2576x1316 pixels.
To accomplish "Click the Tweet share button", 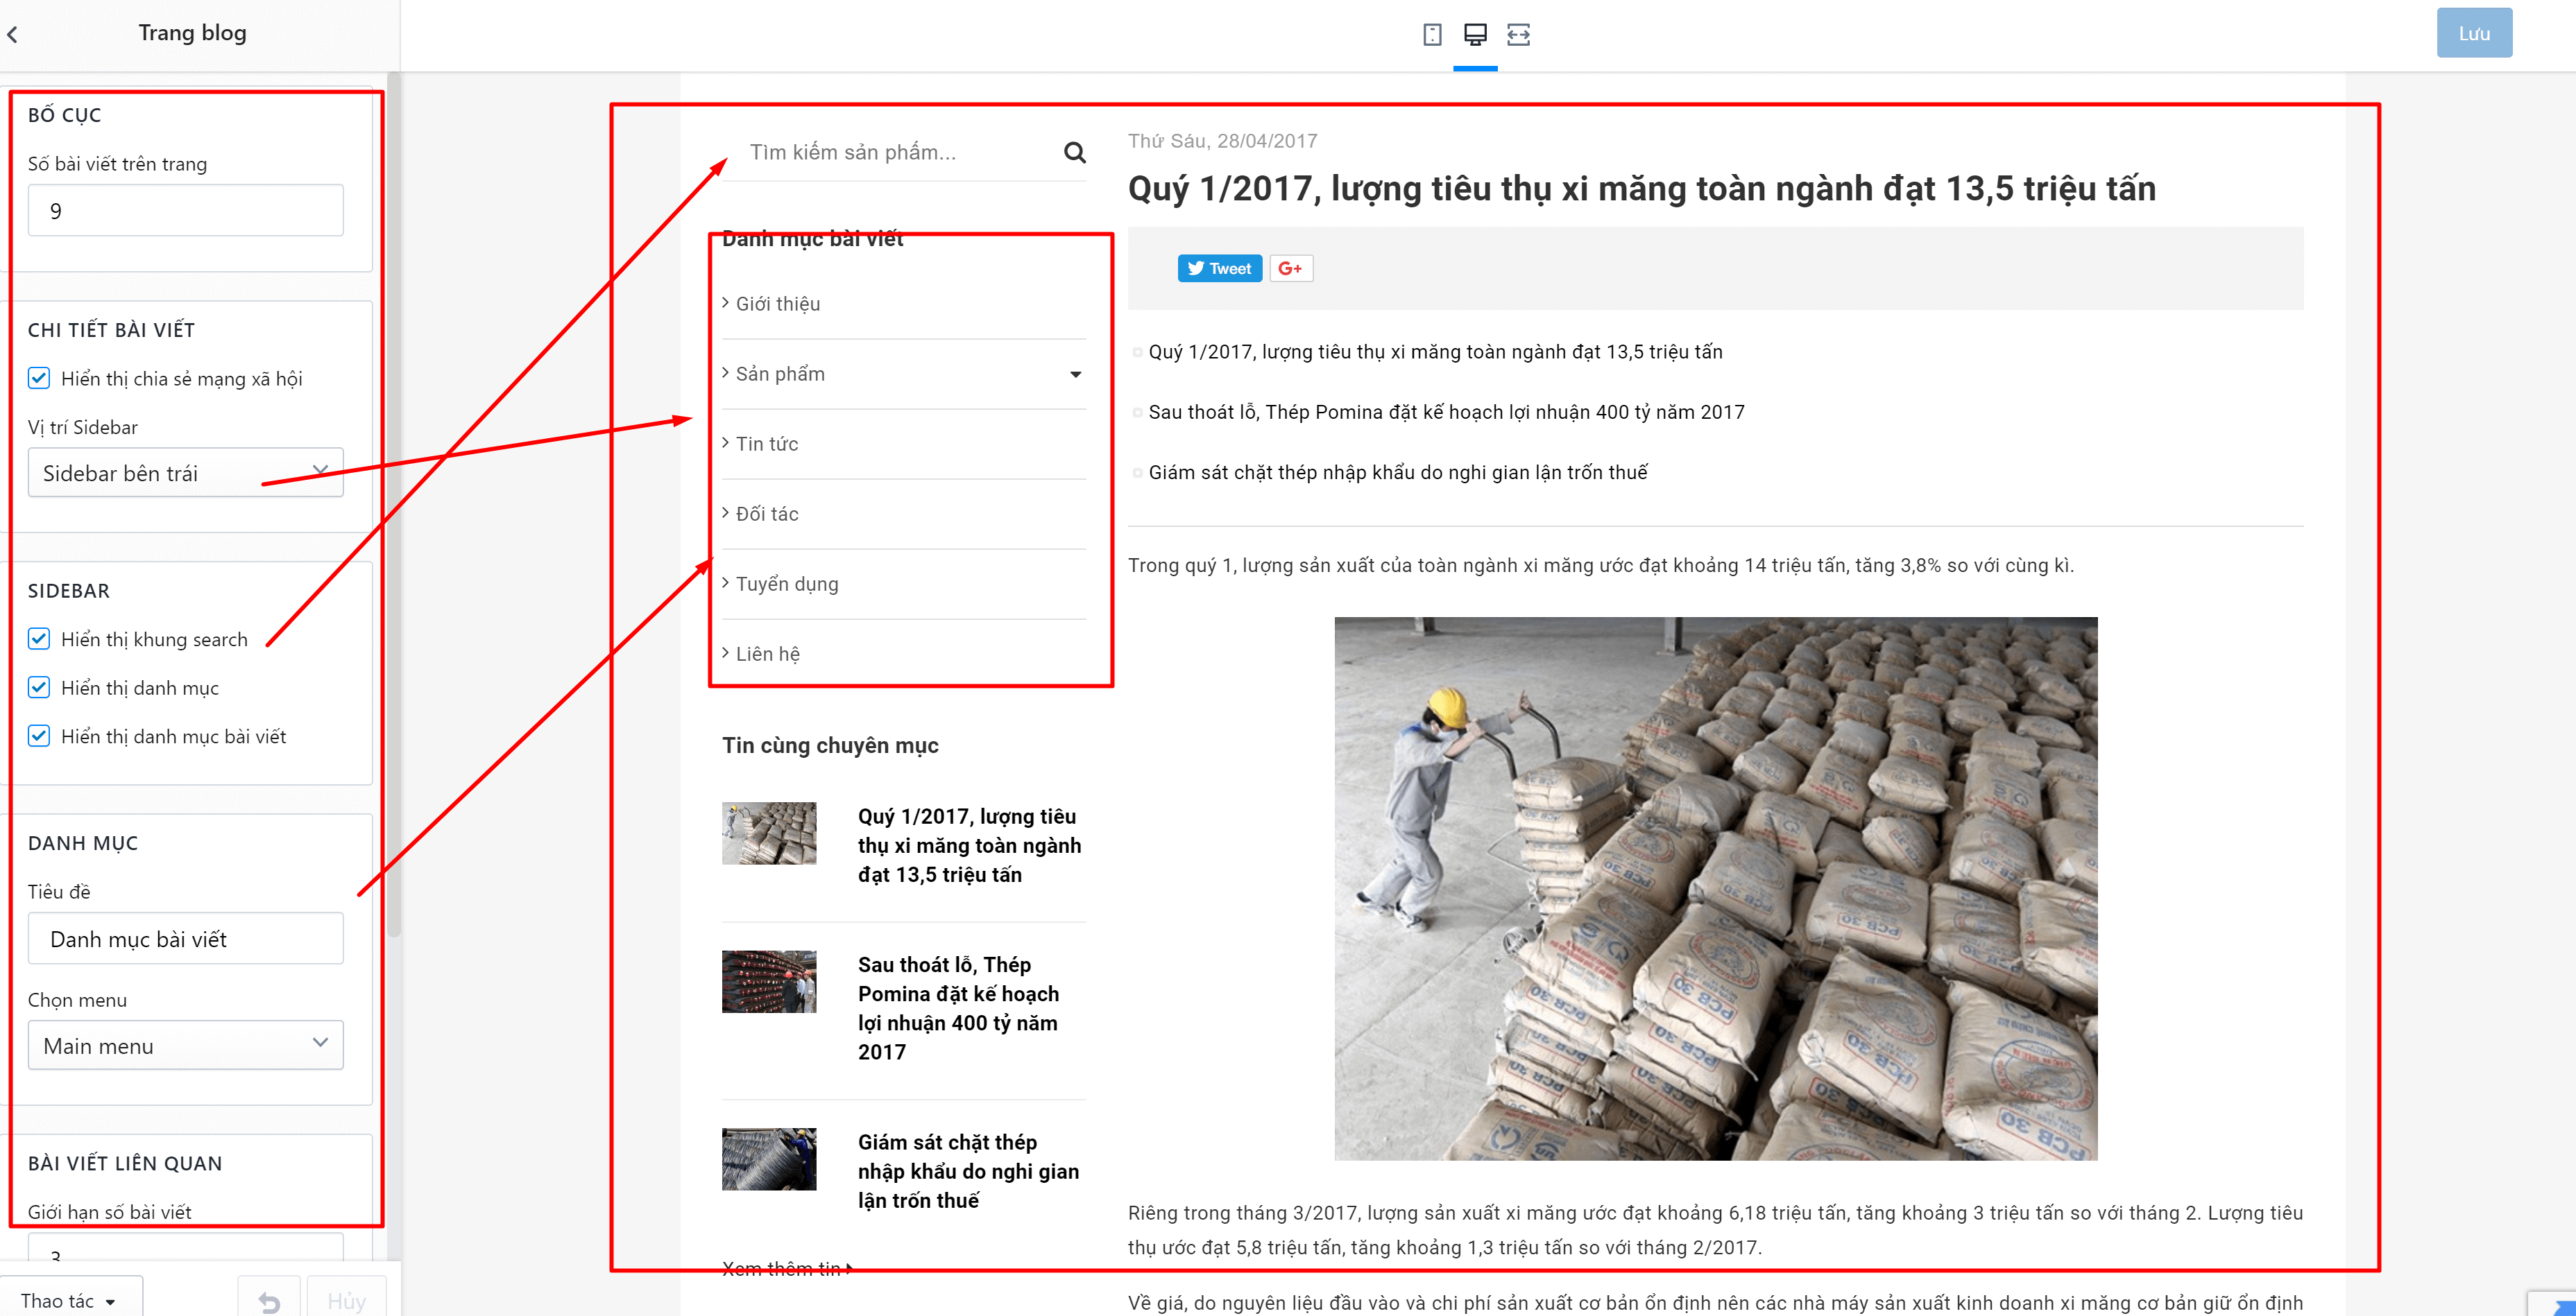I will [1219, 268].
